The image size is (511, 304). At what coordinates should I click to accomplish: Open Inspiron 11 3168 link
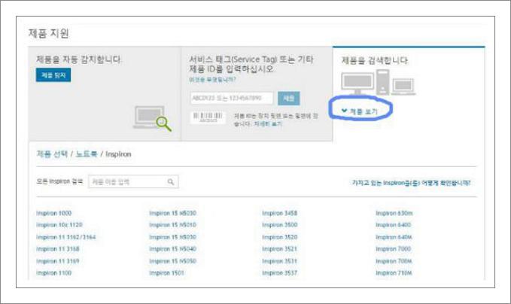point(58,249)
